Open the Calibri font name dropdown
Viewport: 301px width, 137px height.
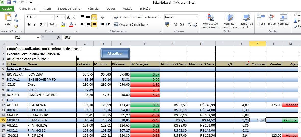coord(53,17)
